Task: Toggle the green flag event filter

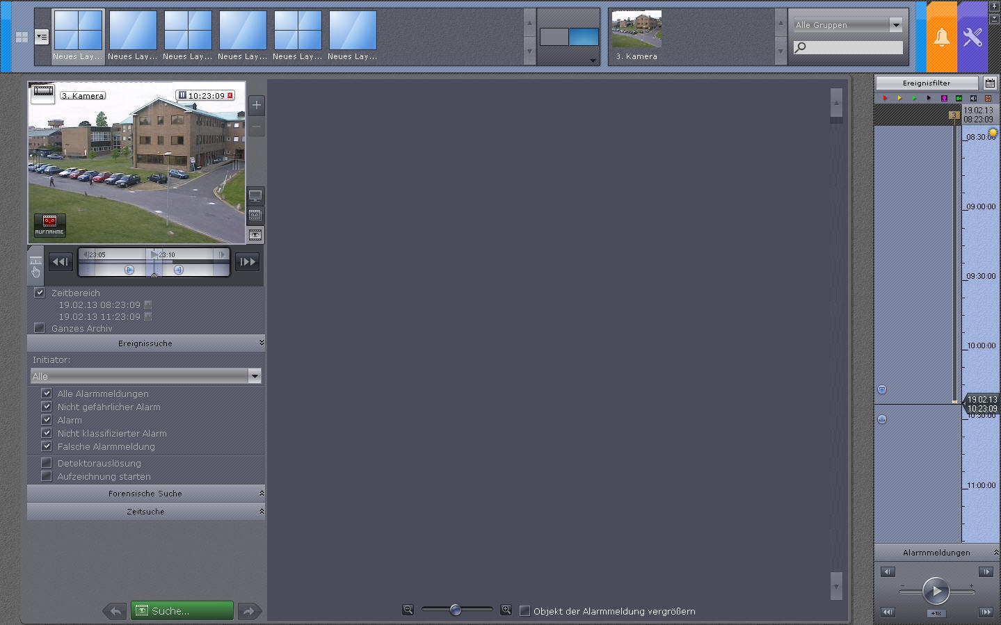Action: pos(914,98)
